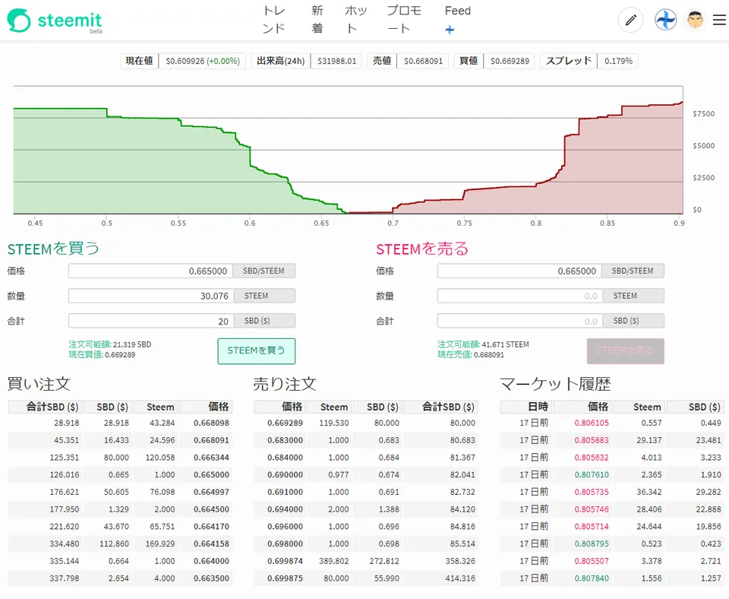Click the 売値 $0.668091 ticker value
Viewport: 729px width, 599px height.
click(x=423, y=61)
